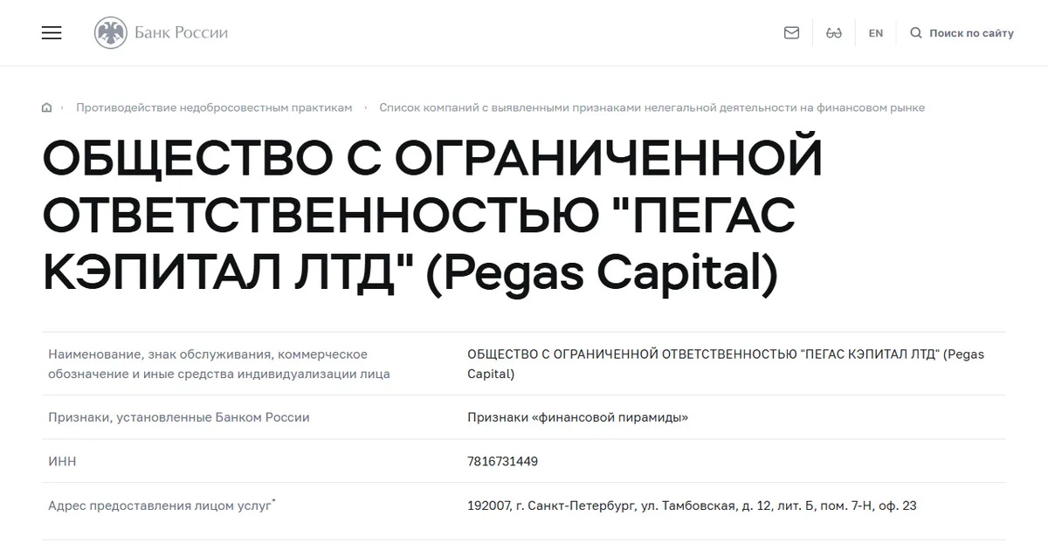Screen dimensions: 1048x550
Task: Click the address '192007, г. Санкт-Петербург' value
Action: 692,505
